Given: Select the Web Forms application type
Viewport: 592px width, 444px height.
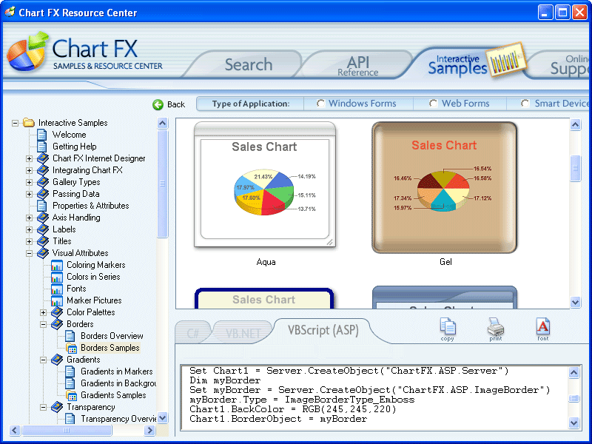Looking at the screenshot, I should [x=432, y=104].
